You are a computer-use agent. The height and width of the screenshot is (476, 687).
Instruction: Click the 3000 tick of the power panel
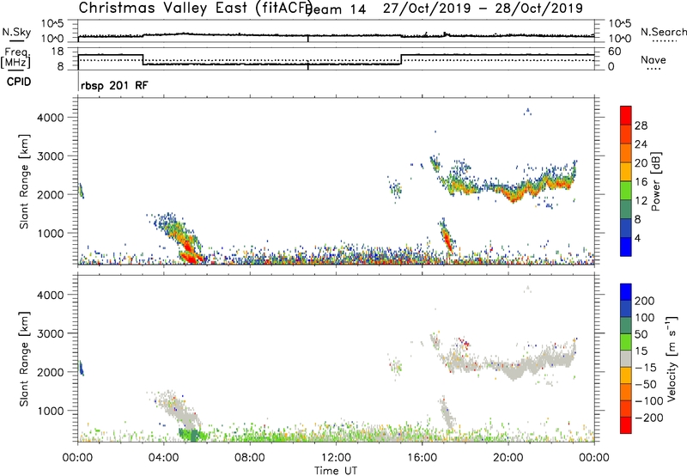point(50,156)
